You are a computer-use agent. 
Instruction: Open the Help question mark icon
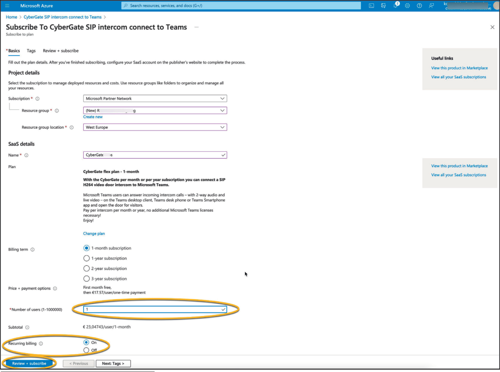(x=419, y=6)
